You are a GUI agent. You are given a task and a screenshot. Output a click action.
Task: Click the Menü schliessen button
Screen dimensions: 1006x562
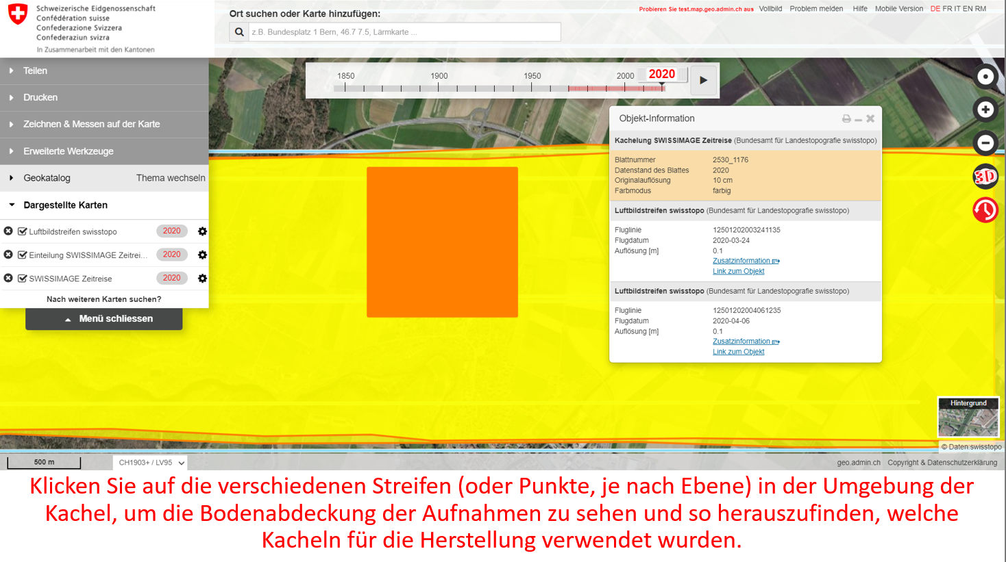[x=104, y=319]
